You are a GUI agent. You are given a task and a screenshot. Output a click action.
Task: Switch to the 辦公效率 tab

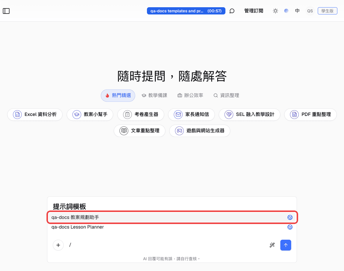(x=190, y=95)
